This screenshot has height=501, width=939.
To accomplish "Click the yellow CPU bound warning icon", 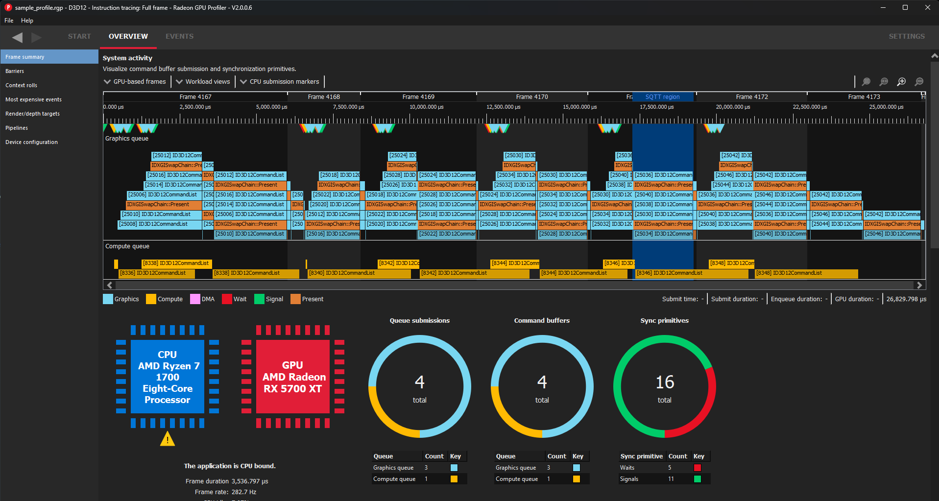I will 167,439.
